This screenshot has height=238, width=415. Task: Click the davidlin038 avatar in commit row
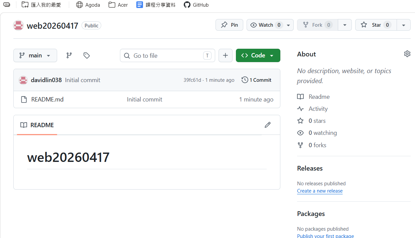tap(23, 80)
